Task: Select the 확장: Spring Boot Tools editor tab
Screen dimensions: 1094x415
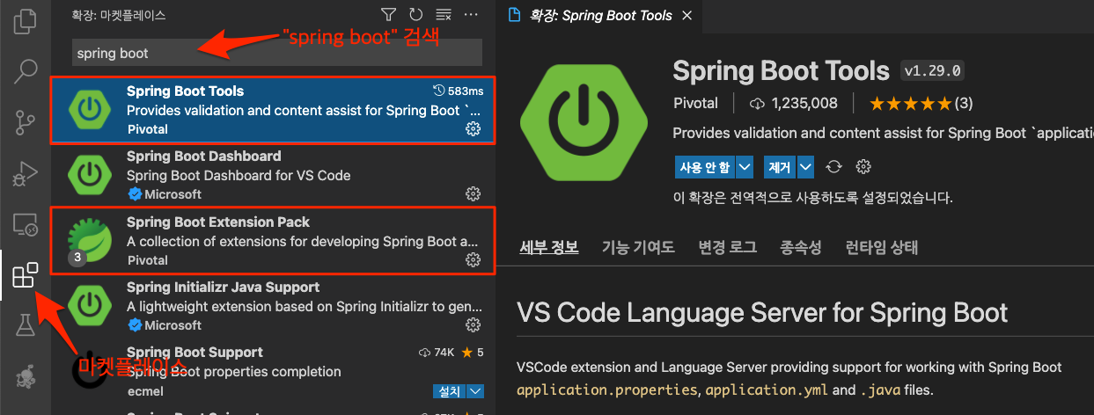Action: click(601, 16)
